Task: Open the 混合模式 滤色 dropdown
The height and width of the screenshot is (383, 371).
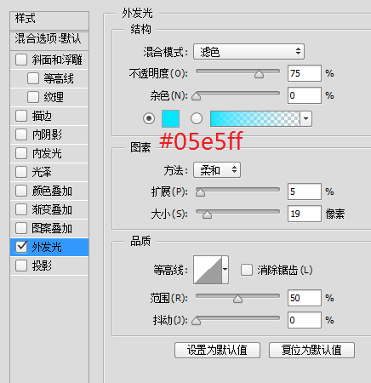Action: [248, 52]
